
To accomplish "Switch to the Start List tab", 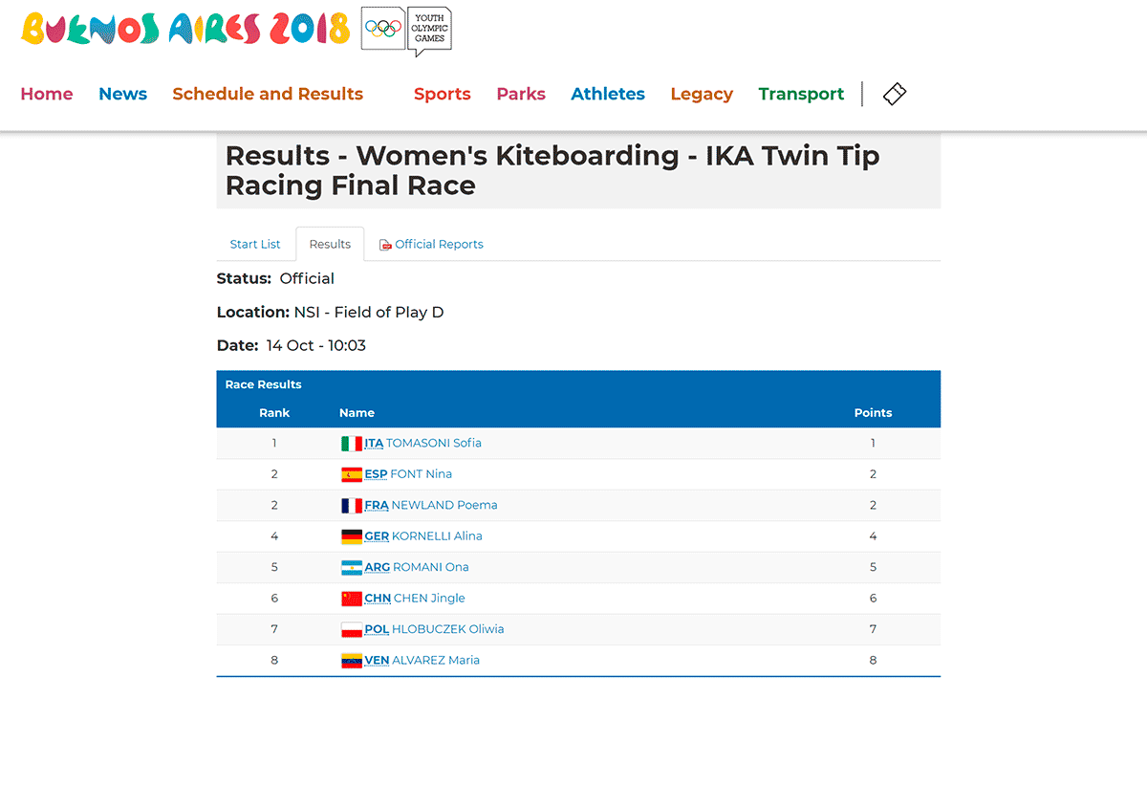I will tap(255, 244).
